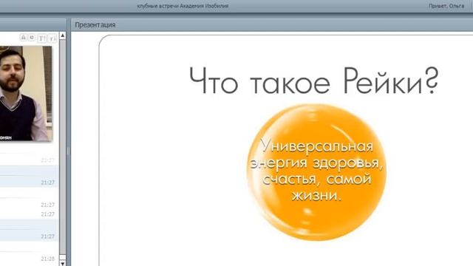Click the greeting "Привет, Ольга"
This screenshot has width=473, height=266.
click(446, 6)
